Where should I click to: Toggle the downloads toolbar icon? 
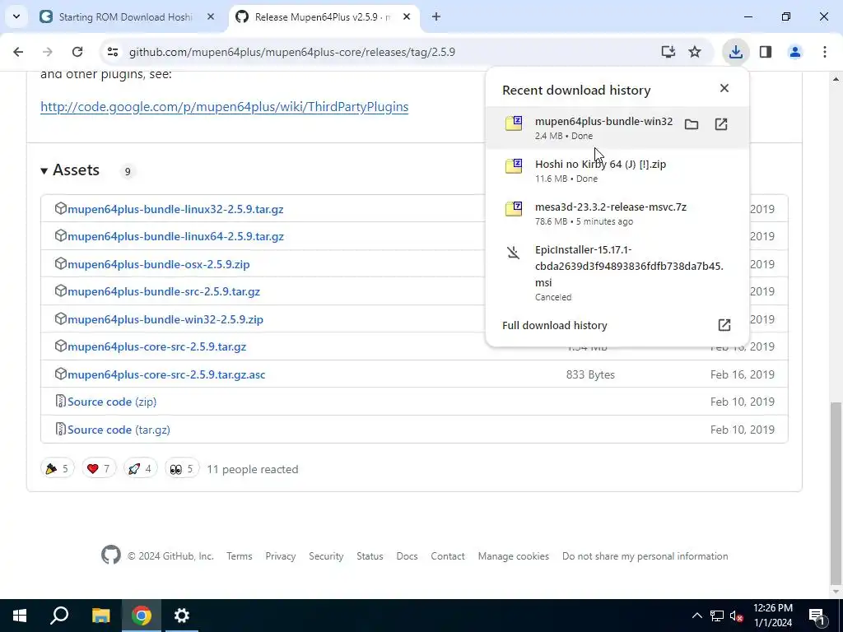pos(735,52)
